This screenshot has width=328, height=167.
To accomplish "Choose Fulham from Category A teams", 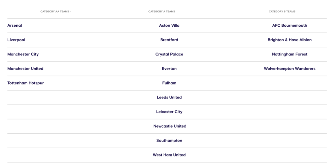I will [x=169, y=83].
